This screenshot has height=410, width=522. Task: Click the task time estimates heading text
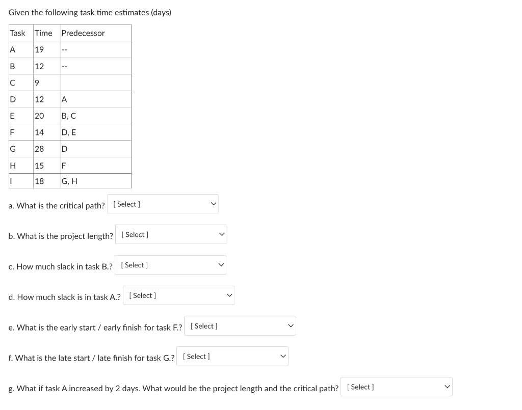pos(90,12)
